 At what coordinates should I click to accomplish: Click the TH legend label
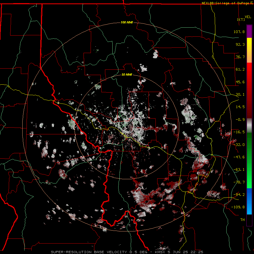pyautogui.click(x=242, y=220)
